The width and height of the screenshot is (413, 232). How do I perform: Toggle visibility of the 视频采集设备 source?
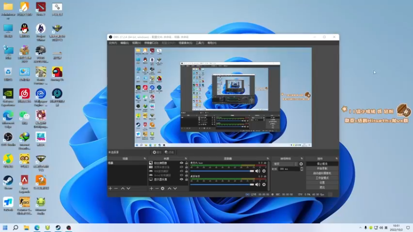(182, 167)
